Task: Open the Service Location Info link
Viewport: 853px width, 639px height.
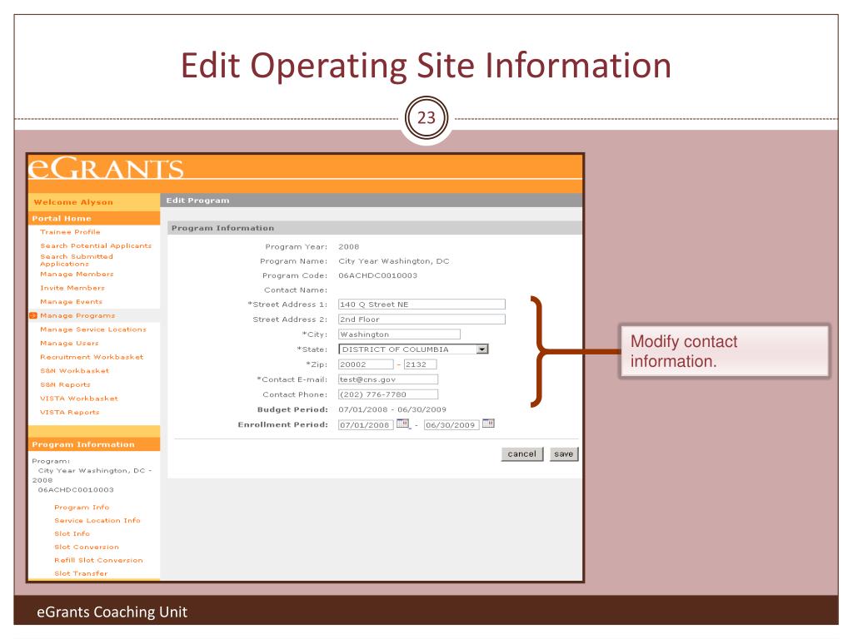Action: click(x=97, y=521)
